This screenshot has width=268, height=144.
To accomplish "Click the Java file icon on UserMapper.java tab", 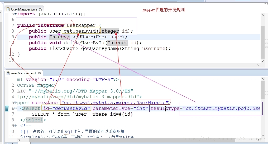I will coord(8,9).
